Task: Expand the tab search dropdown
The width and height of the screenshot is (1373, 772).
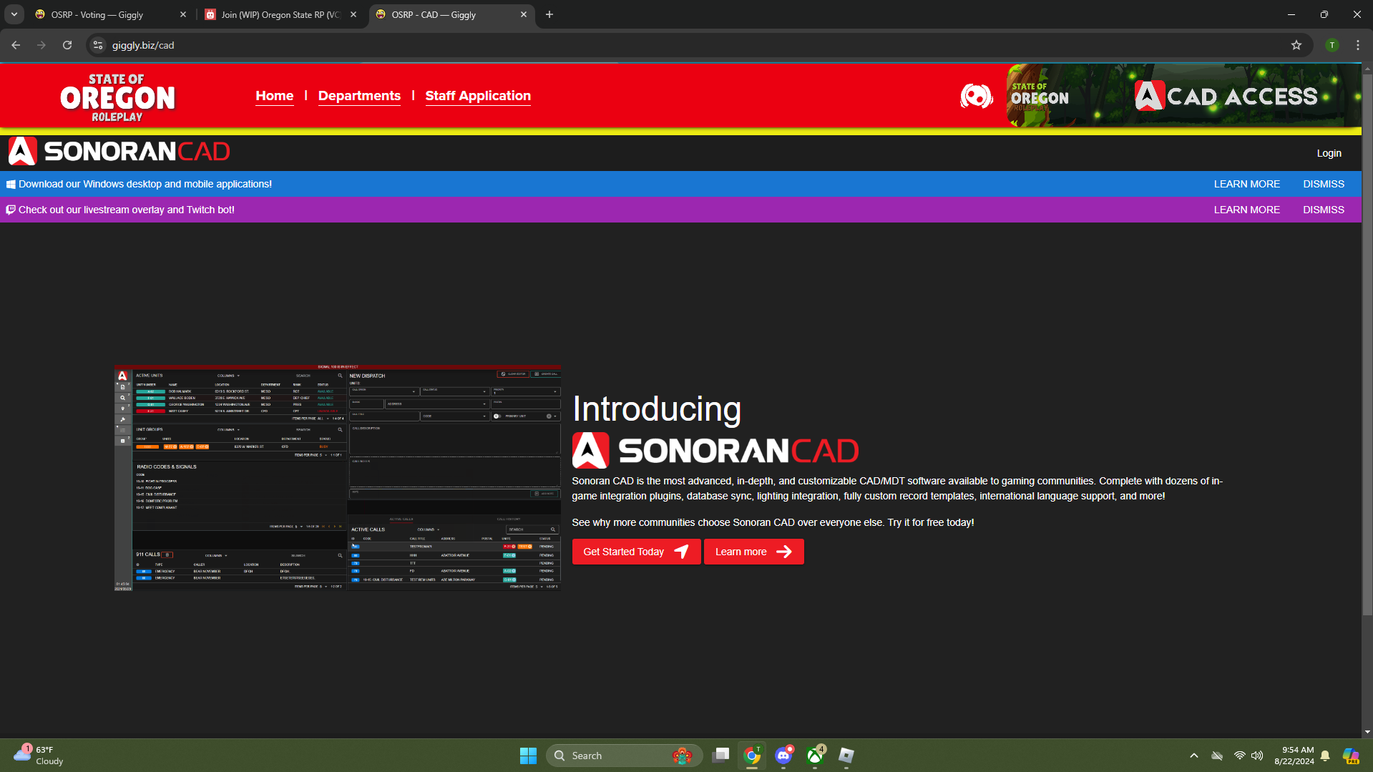Action: (x=14, y=14)
